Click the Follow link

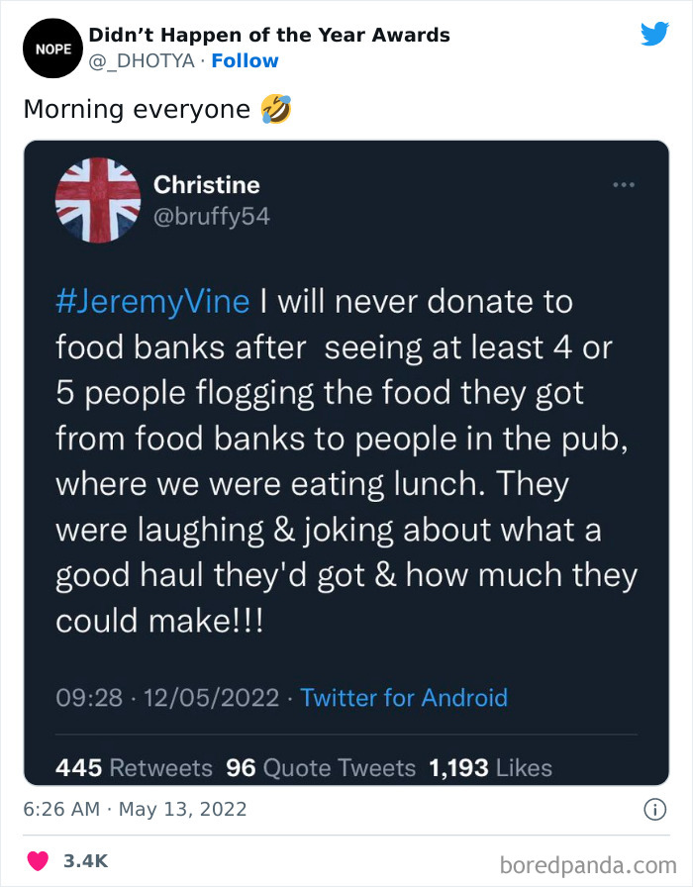[245, 61]
